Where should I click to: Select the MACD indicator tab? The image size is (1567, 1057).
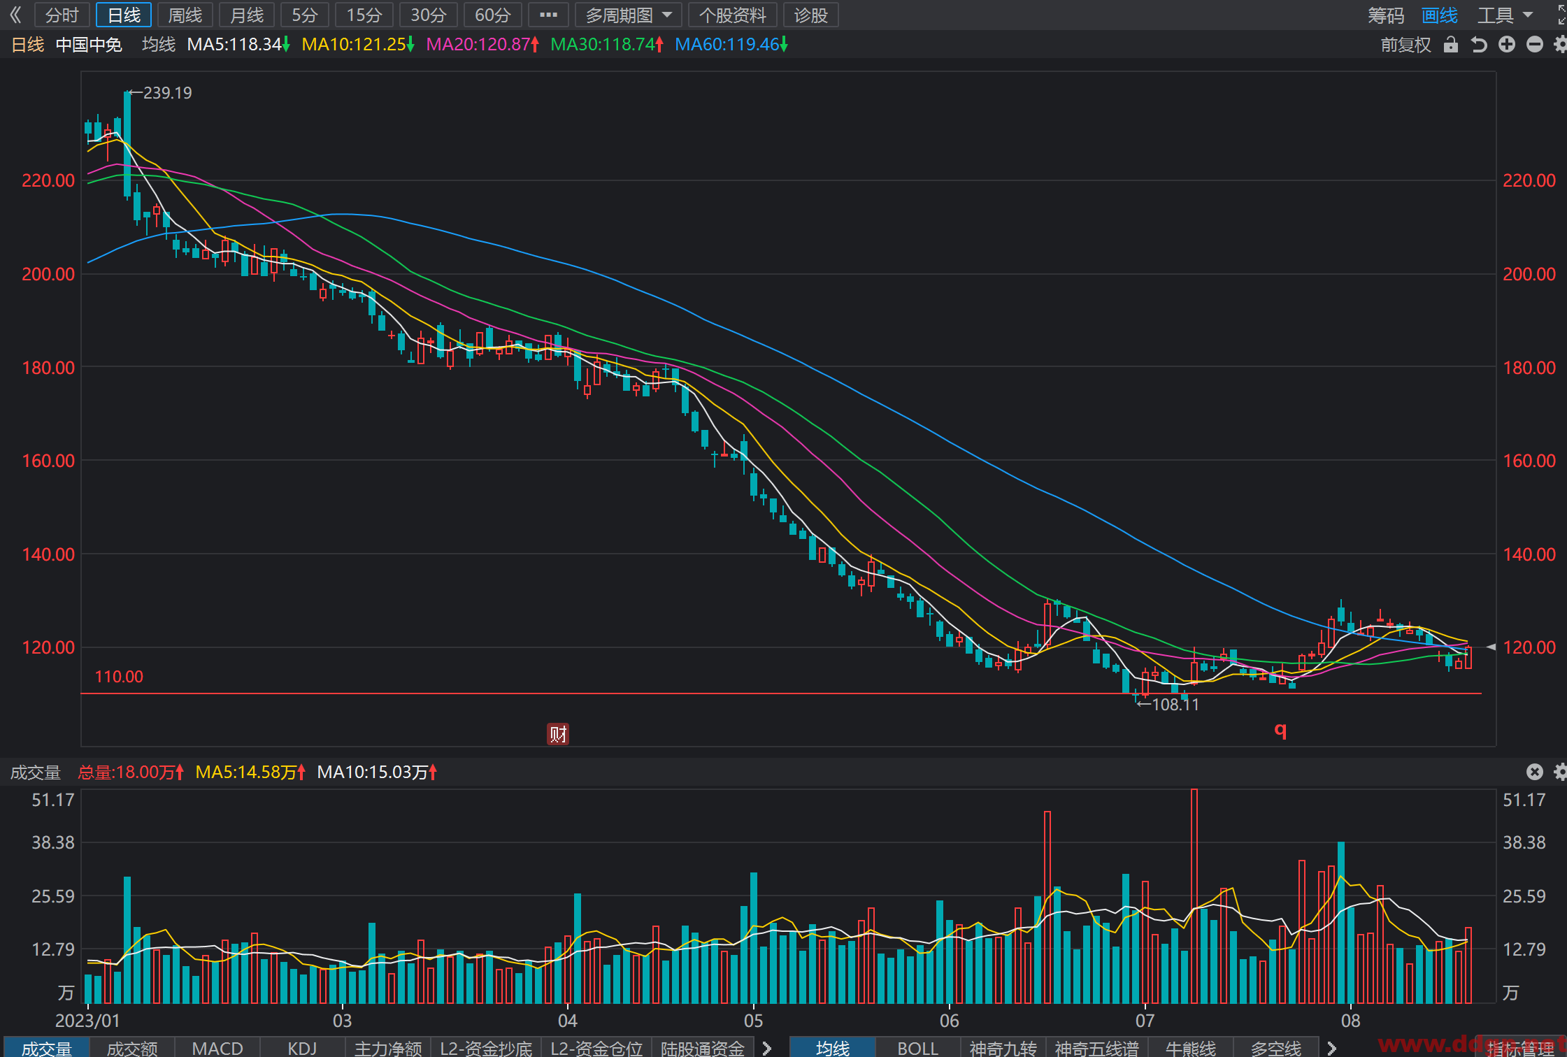[217, 1048]
